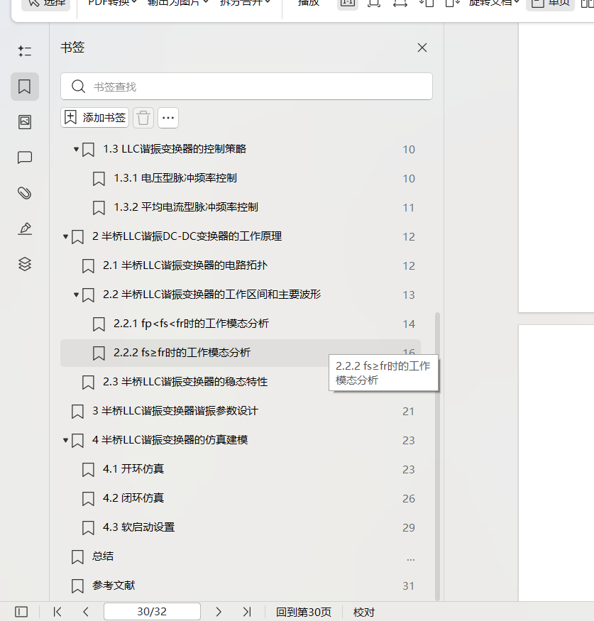
Task: Click the 书签查找 search field
Action: coord(246,87)
